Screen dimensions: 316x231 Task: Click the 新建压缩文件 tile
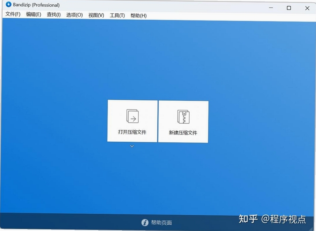point(183,122)
